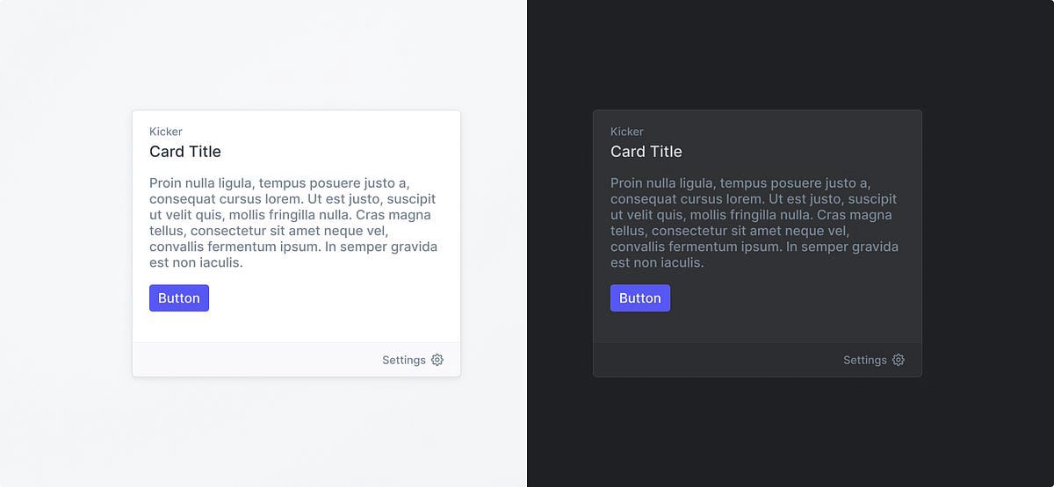Click blank space right of Button in the light card
This screenshot has width=1054, height=487.
pyautogui.click(x=334, y=298)
